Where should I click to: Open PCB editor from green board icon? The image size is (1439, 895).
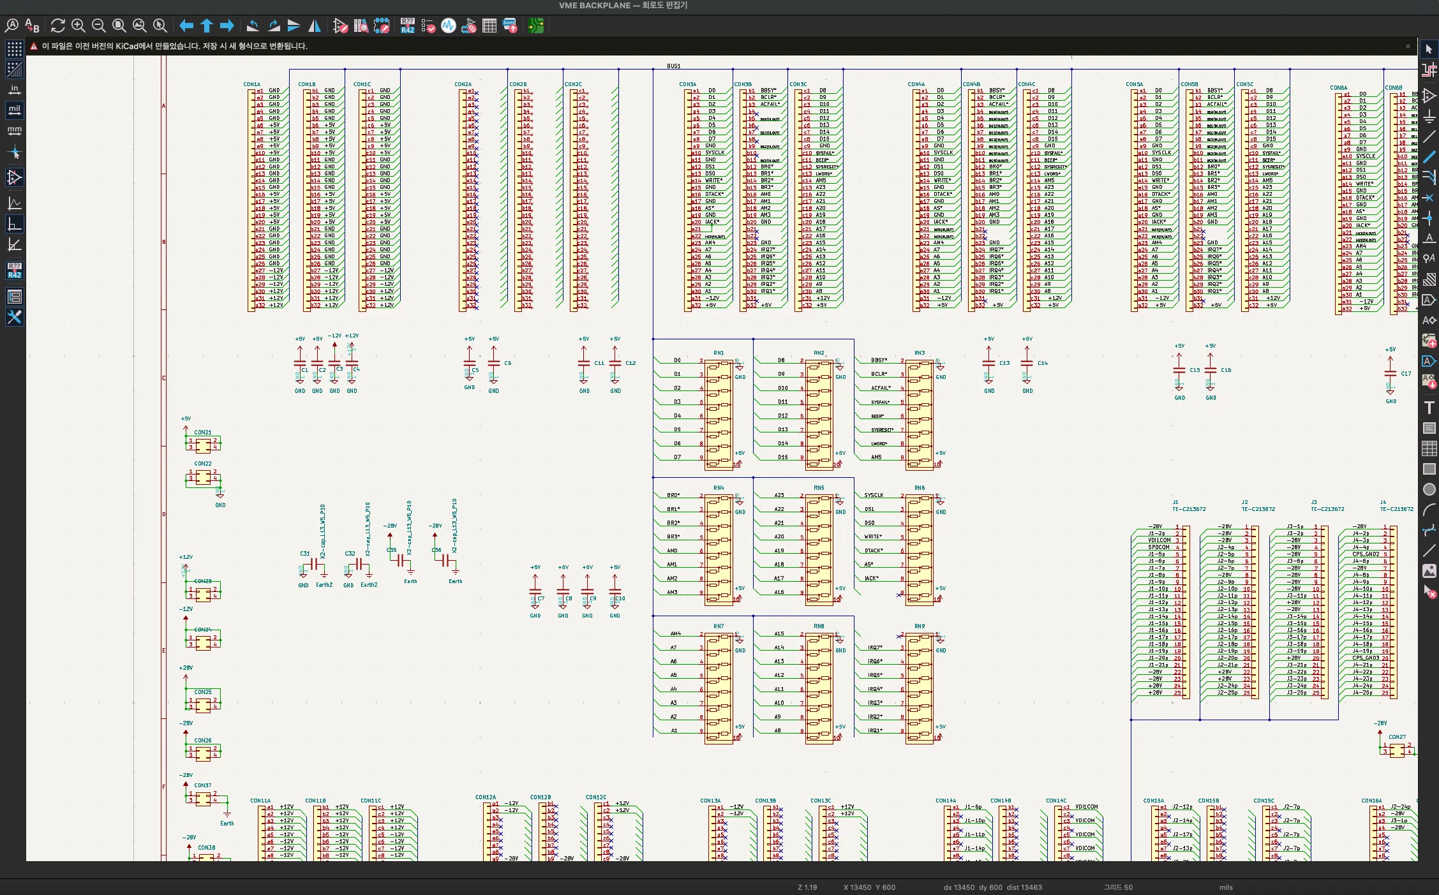pos(536,26)
